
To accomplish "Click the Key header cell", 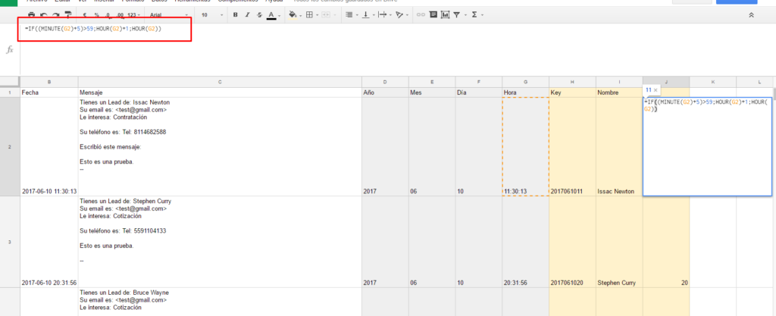I will tap(572, 92).
